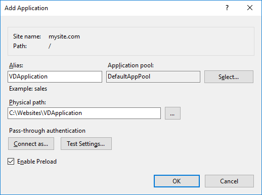
Task: Browse for physical path with ellipsis button
Action: (x=172, y=113)
